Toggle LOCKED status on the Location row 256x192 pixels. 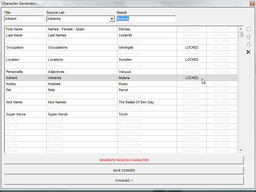[192, 60]
